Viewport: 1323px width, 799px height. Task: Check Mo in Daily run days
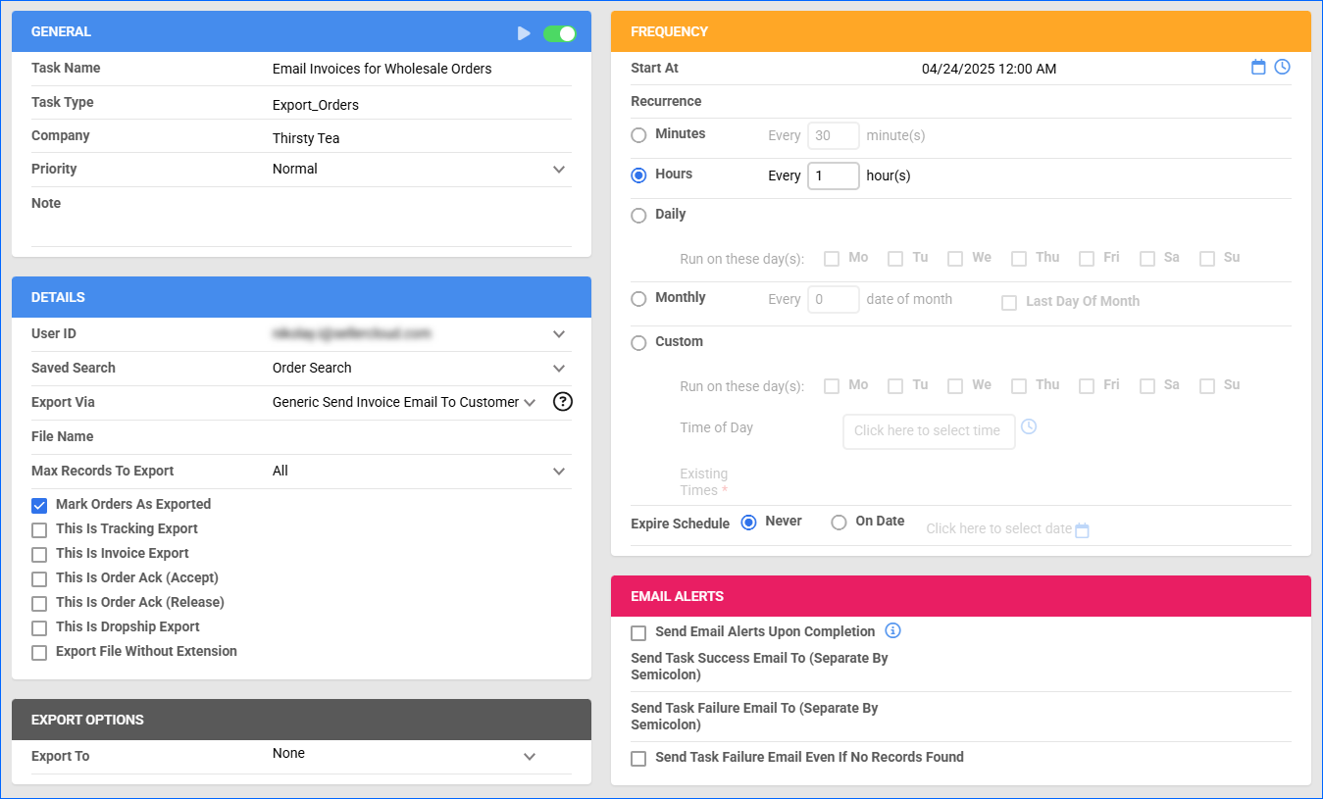pyautogui.click(x=832, y=259)
